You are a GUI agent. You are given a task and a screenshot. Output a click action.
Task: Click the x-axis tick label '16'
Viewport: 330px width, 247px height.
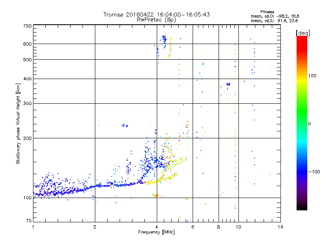click(280, 227)
